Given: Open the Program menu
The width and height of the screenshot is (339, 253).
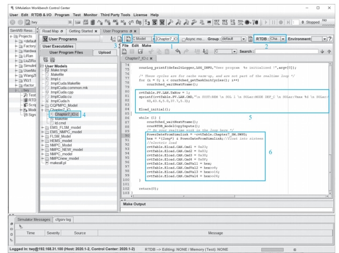Looking at the screenshot, I should tap(62, 15).
